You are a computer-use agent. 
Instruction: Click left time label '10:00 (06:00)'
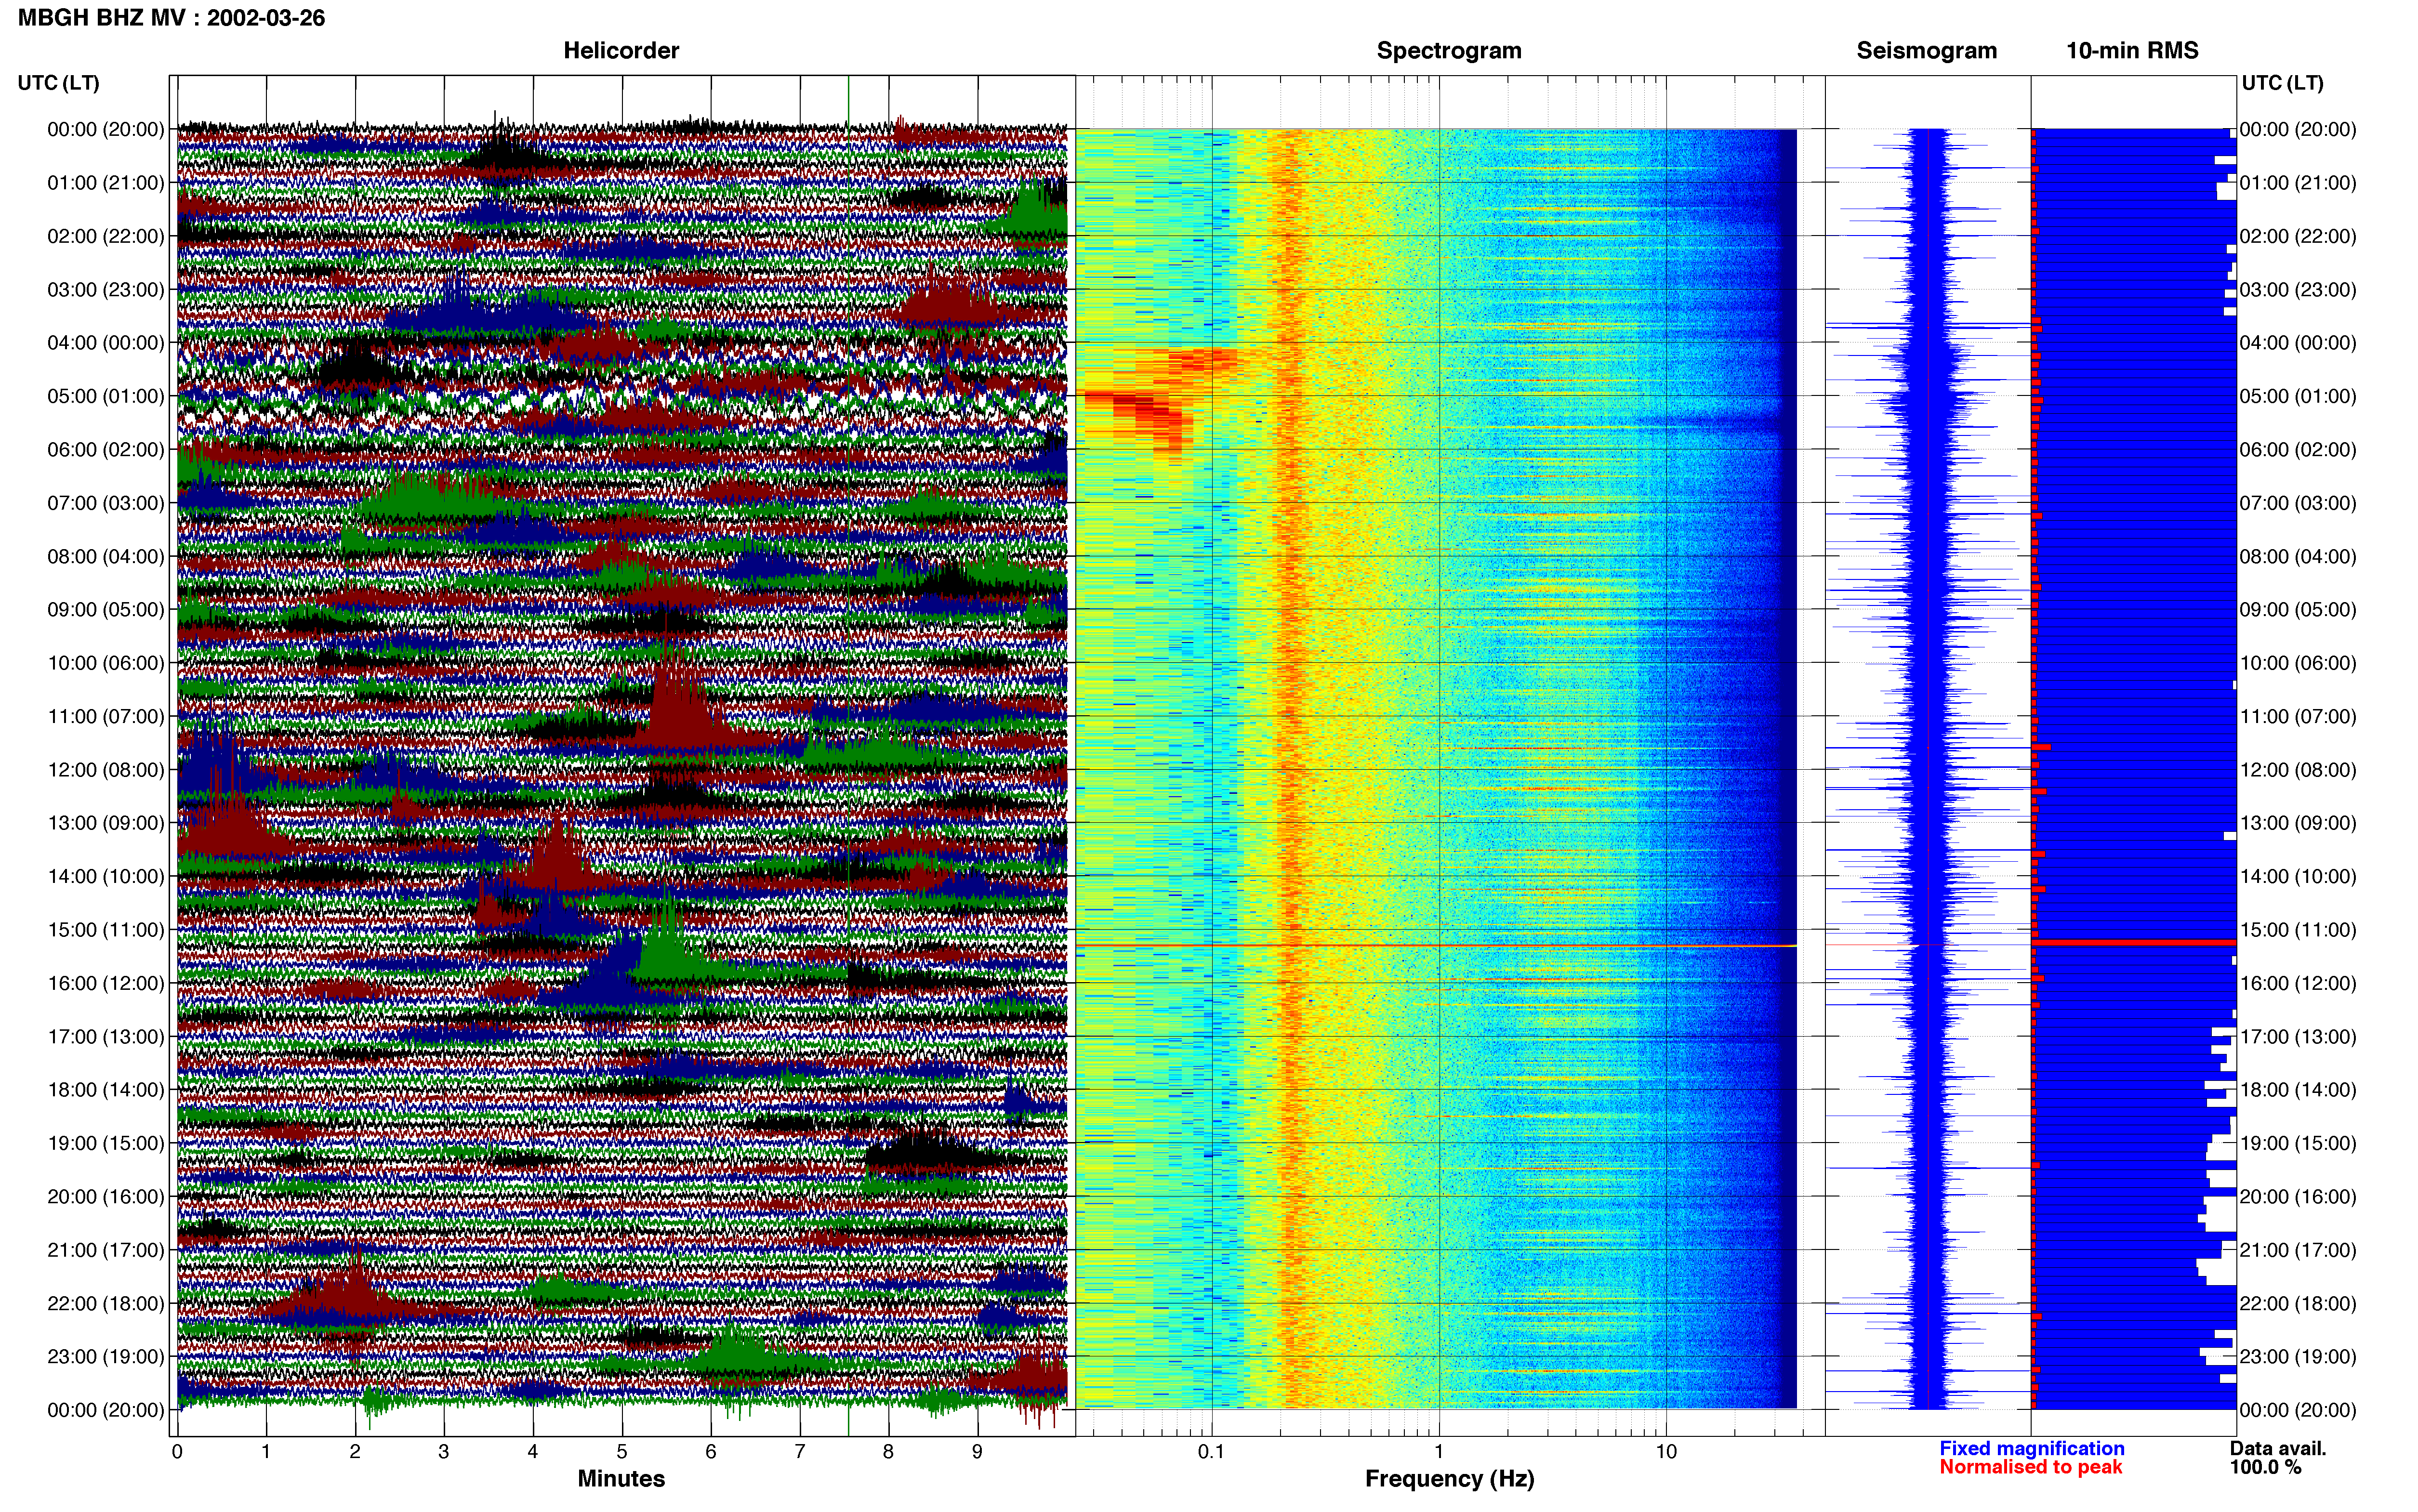click(106, 663)
